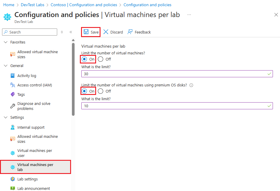Click the premium OS disk limit input field
Viewport: 280px width, 191px height.
click(177, 106)
